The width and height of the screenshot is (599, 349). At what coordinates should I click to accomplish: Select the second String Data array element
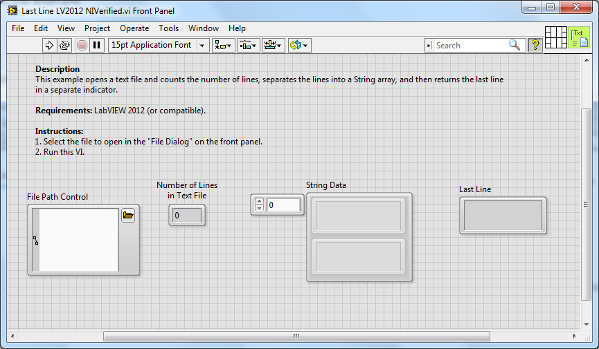tap(358, 256)
